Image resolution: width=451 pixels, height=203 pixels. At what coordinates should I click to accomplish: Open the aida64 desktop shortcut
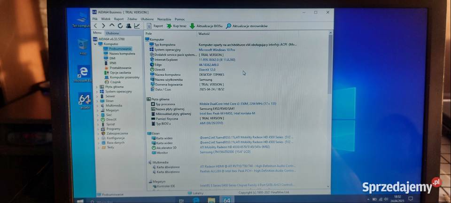(x=85, y=99)
